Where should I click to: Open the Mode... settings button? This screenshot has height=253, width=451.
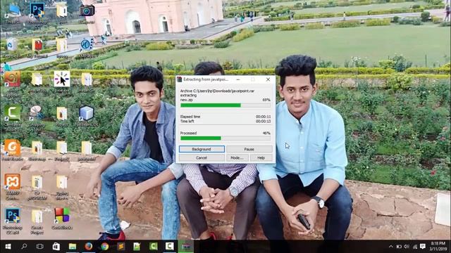237,157
